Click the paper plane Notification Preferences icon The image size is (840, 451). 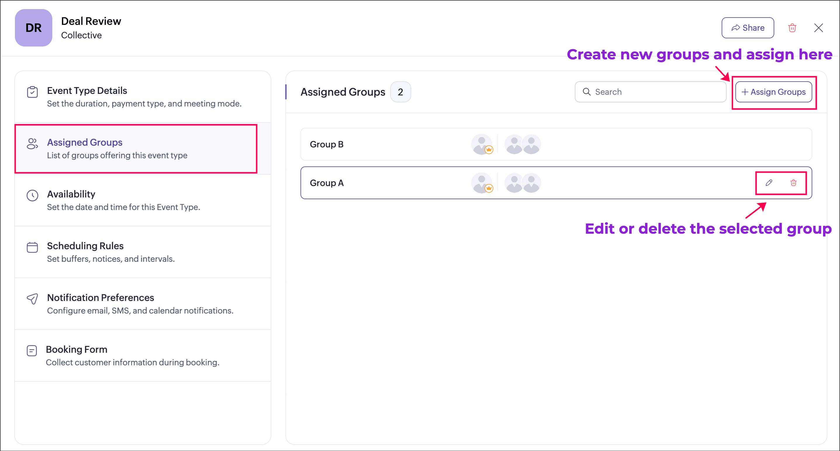click(x=32, y=299)
